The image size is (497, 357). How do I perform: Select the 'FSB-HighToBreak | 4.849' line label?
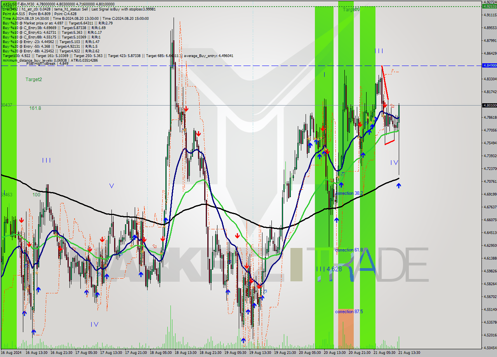47,63
